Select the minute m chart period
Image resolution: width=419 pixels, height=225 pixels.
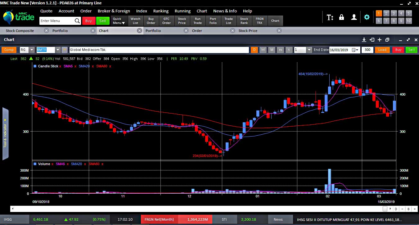click(x=280, y=50)
